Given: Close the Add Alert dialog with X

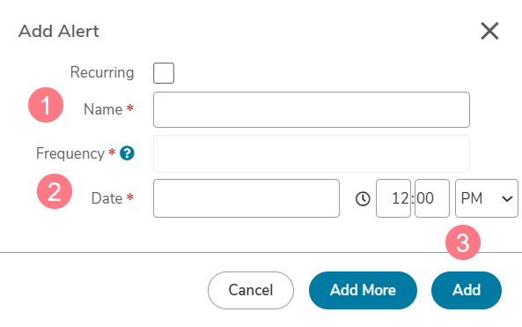Looking at the screenshot, I should 489,31.
